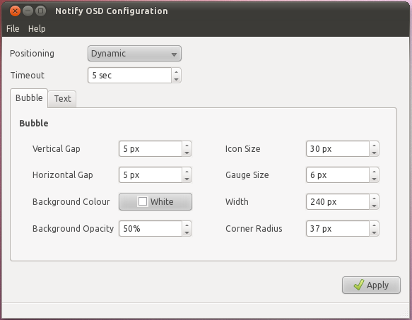The image size is (412, 320).
Task: Lower Corner Radius with the down arrow
Action: pyautogui.click(x=374, y=232)
